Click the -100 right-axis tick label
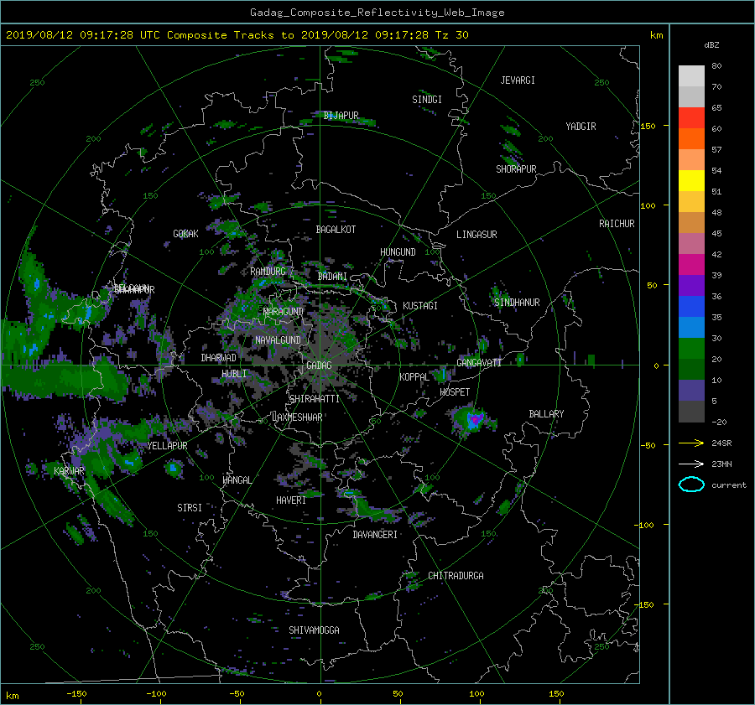Screen dimensions: 755x705 [x=645, y=525]
